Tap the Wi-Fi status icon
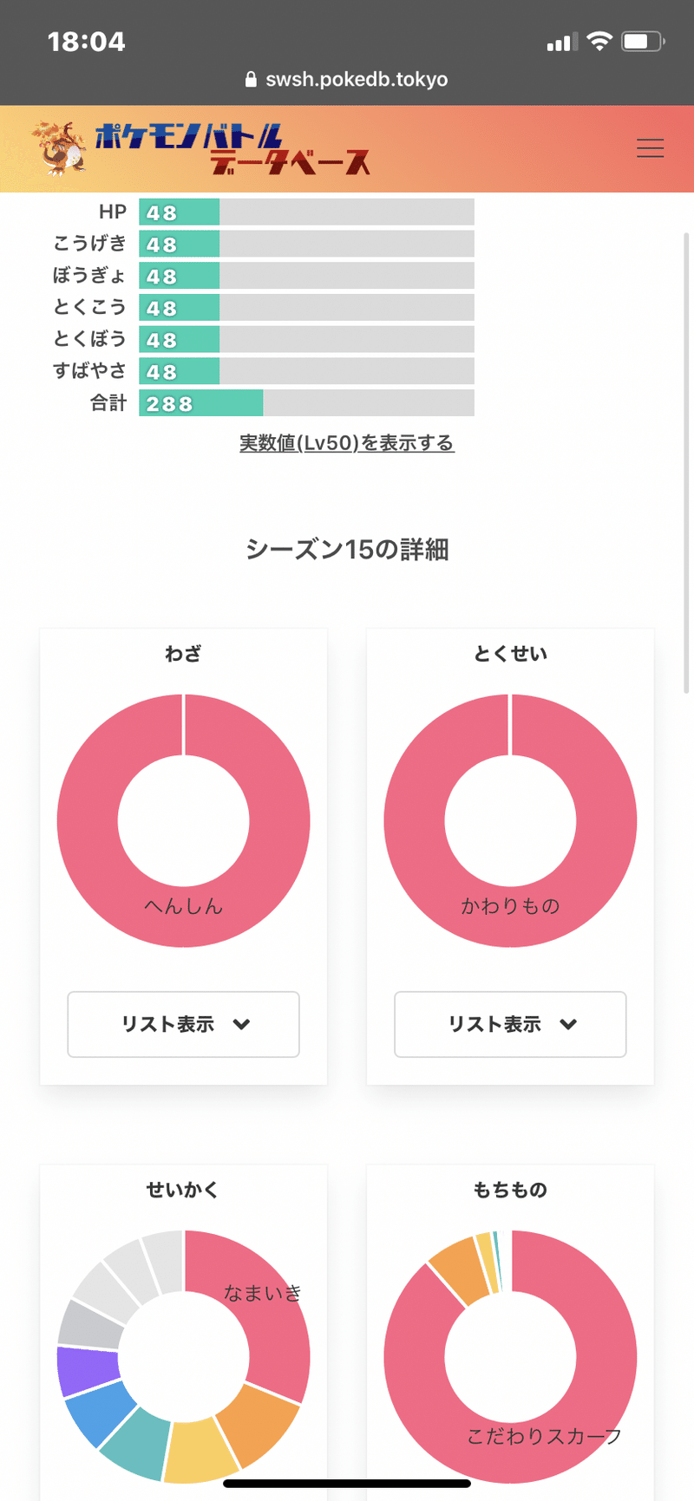Image resolution: width=694 pixels, height=1501 pixels. click(x=599, y=42)
